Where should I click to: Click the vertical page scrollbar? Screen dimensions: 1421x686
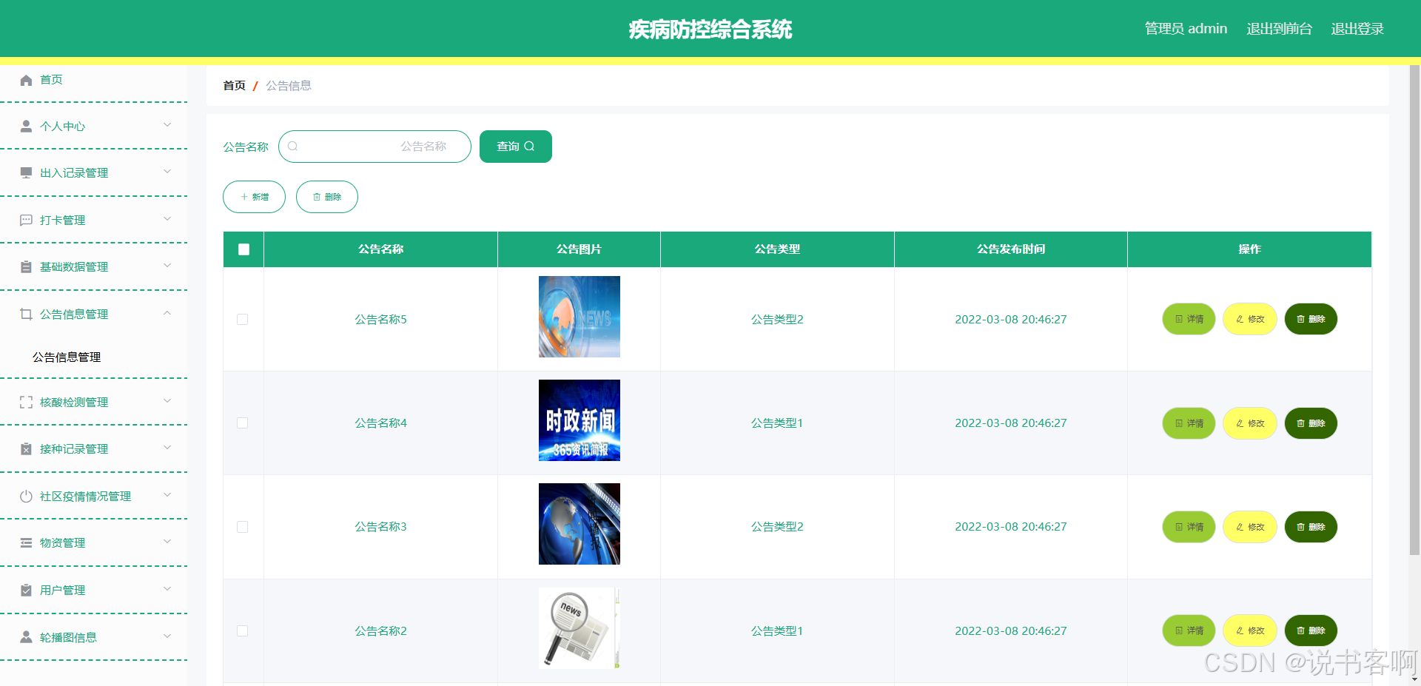point(1414,310)
